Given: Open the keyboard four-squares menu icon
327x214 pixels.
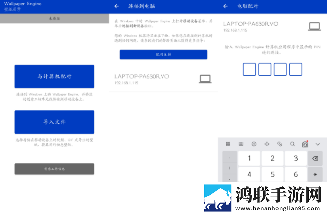Looking at the screenshot, I should (228, 144).
